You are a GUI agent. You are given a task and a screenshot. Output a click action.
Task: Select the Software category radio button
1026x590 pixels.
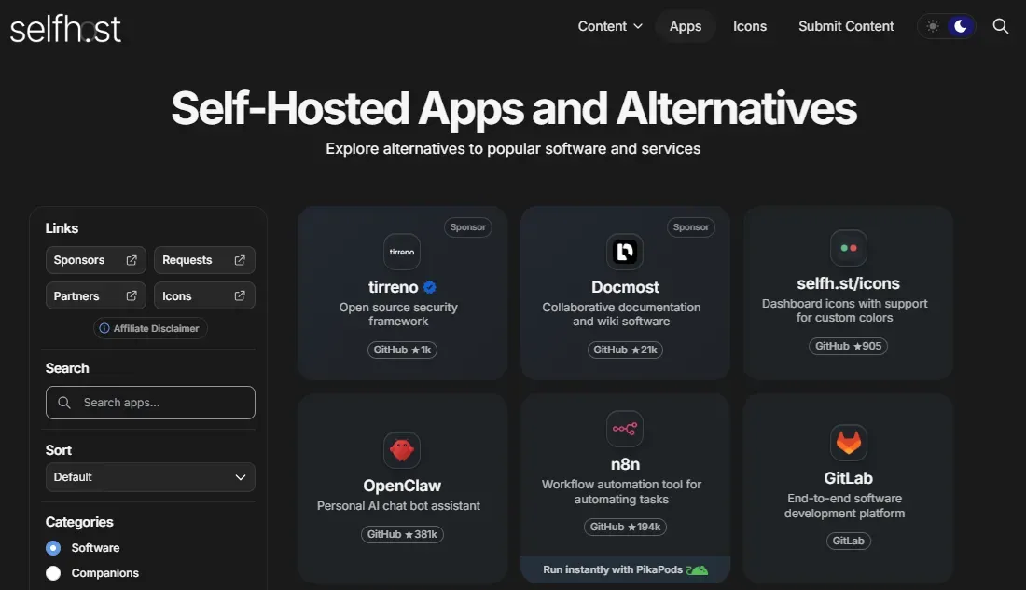click(53, 547)
